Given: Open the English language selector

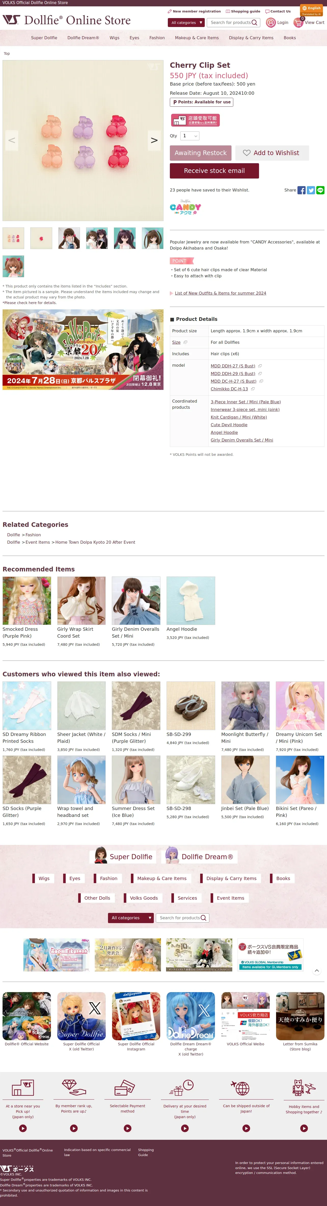Looking at the screenshot, I should (x=311, y=8).
